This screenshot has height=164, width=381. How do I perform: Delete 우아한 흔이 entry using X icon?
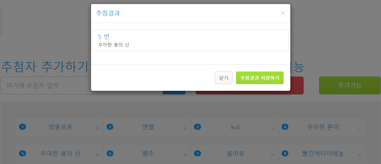[360, 128]
